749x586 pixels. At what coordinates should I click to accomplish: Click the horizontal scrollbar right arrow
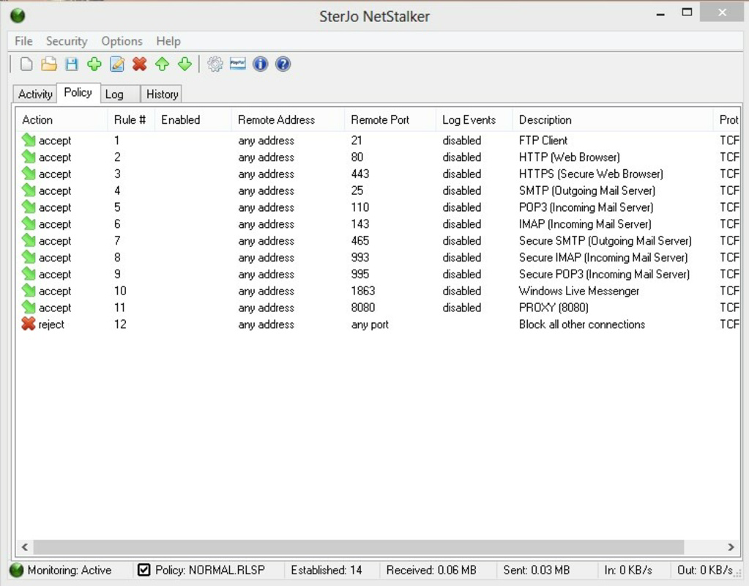731,546
